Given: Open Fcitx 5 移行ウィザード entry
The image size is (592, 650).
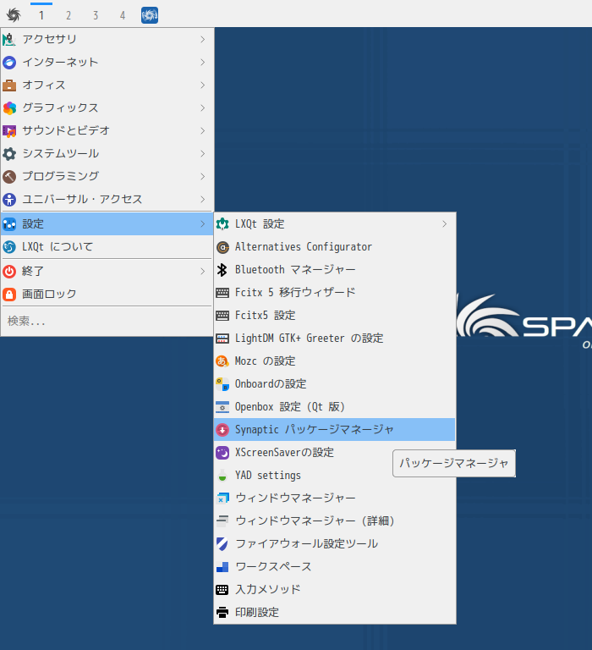Looking at the screenshot, I should click(x=335, y=293).
